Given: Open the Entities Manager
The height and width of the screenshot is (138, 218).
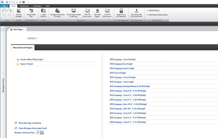Looking at the screenshot, I should click(19, 13).
